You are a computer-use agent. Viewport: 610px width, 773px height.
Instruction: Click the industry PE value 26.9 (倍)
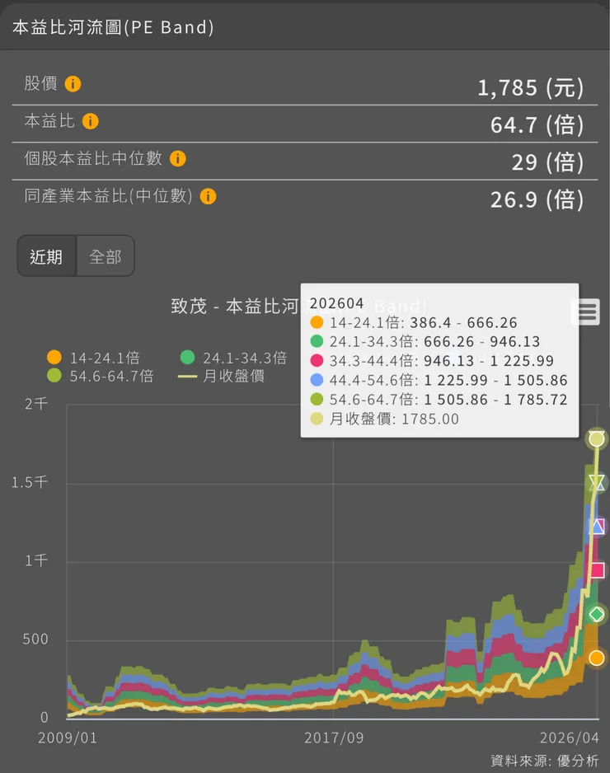(537, 199)
